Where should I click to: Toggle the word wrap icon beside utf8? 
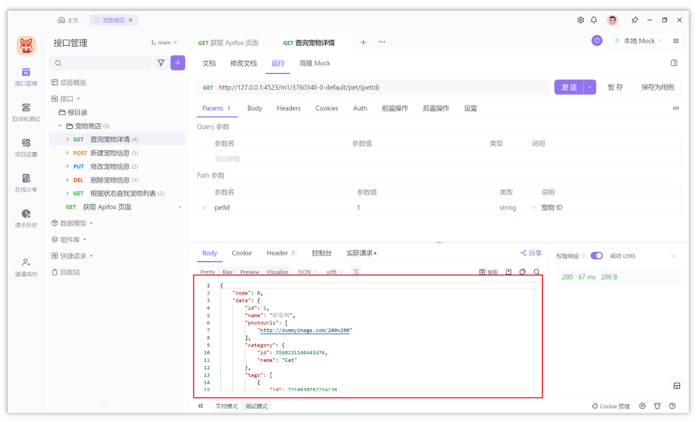pyautogui.click(x=356, y=271)
